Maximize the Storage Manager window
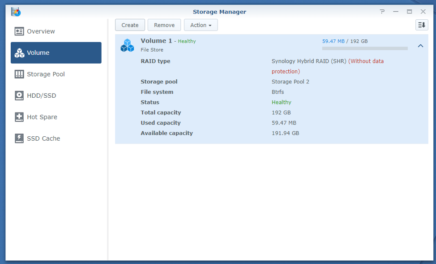Image resolution: width=436 pixels, height=264 pixels. [409, 12]
